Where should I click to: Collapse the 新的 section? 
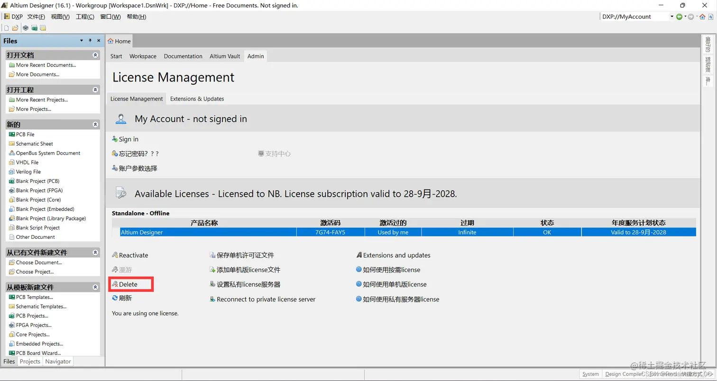[95, 125]
